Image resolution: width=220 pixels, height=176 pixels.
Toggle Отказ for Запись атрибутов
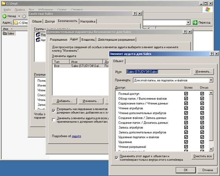(x=202, y=128)
